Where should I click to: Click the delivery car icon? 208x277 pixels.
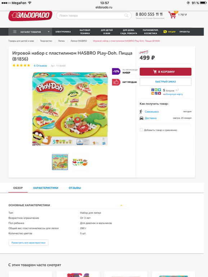pos(141,118)
